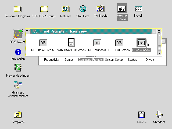Click the Volume Control label text
This screenshot has height=129, width=172.
pos(122,17)
